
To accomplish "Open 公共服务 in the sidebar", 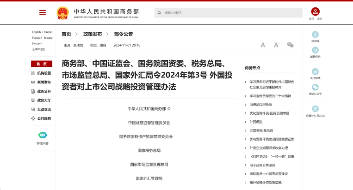I will 44,119.
